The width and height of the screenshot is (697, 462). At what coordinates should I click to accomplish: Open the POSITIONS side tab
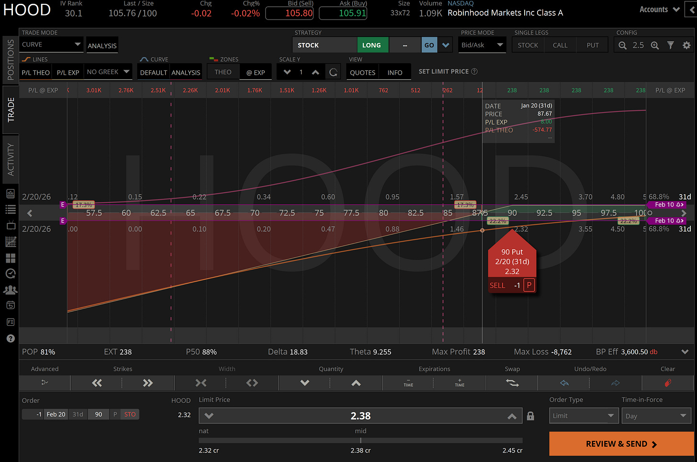pos(11,59)
